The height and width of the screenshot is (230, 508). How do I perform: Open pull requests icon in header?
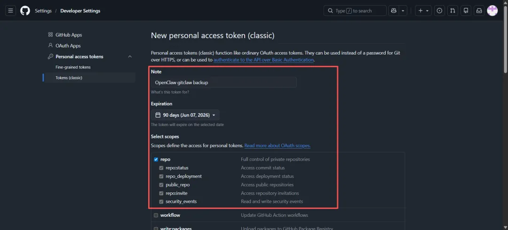point(452,11)
